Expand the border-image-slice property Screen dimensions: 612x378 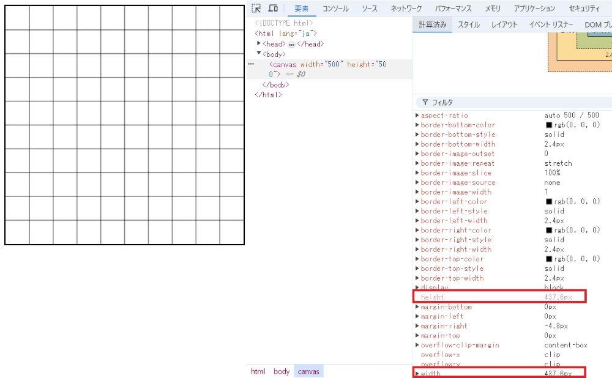click(417, 173)
